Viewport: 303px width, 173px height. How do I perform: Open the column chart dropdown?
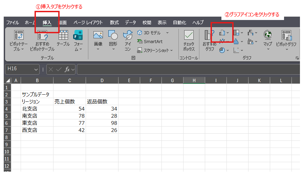pyautogui.click(x=224, y=33)
